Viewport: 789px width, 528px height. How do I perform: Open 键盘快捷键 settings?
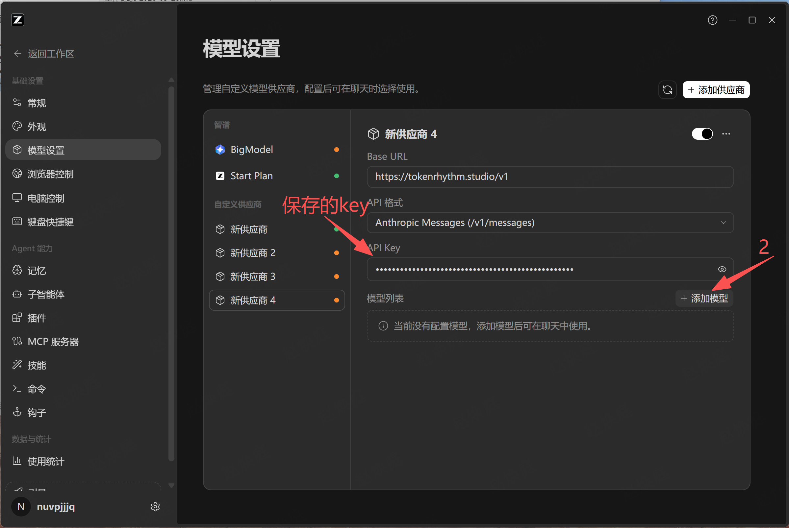[83, 222]
